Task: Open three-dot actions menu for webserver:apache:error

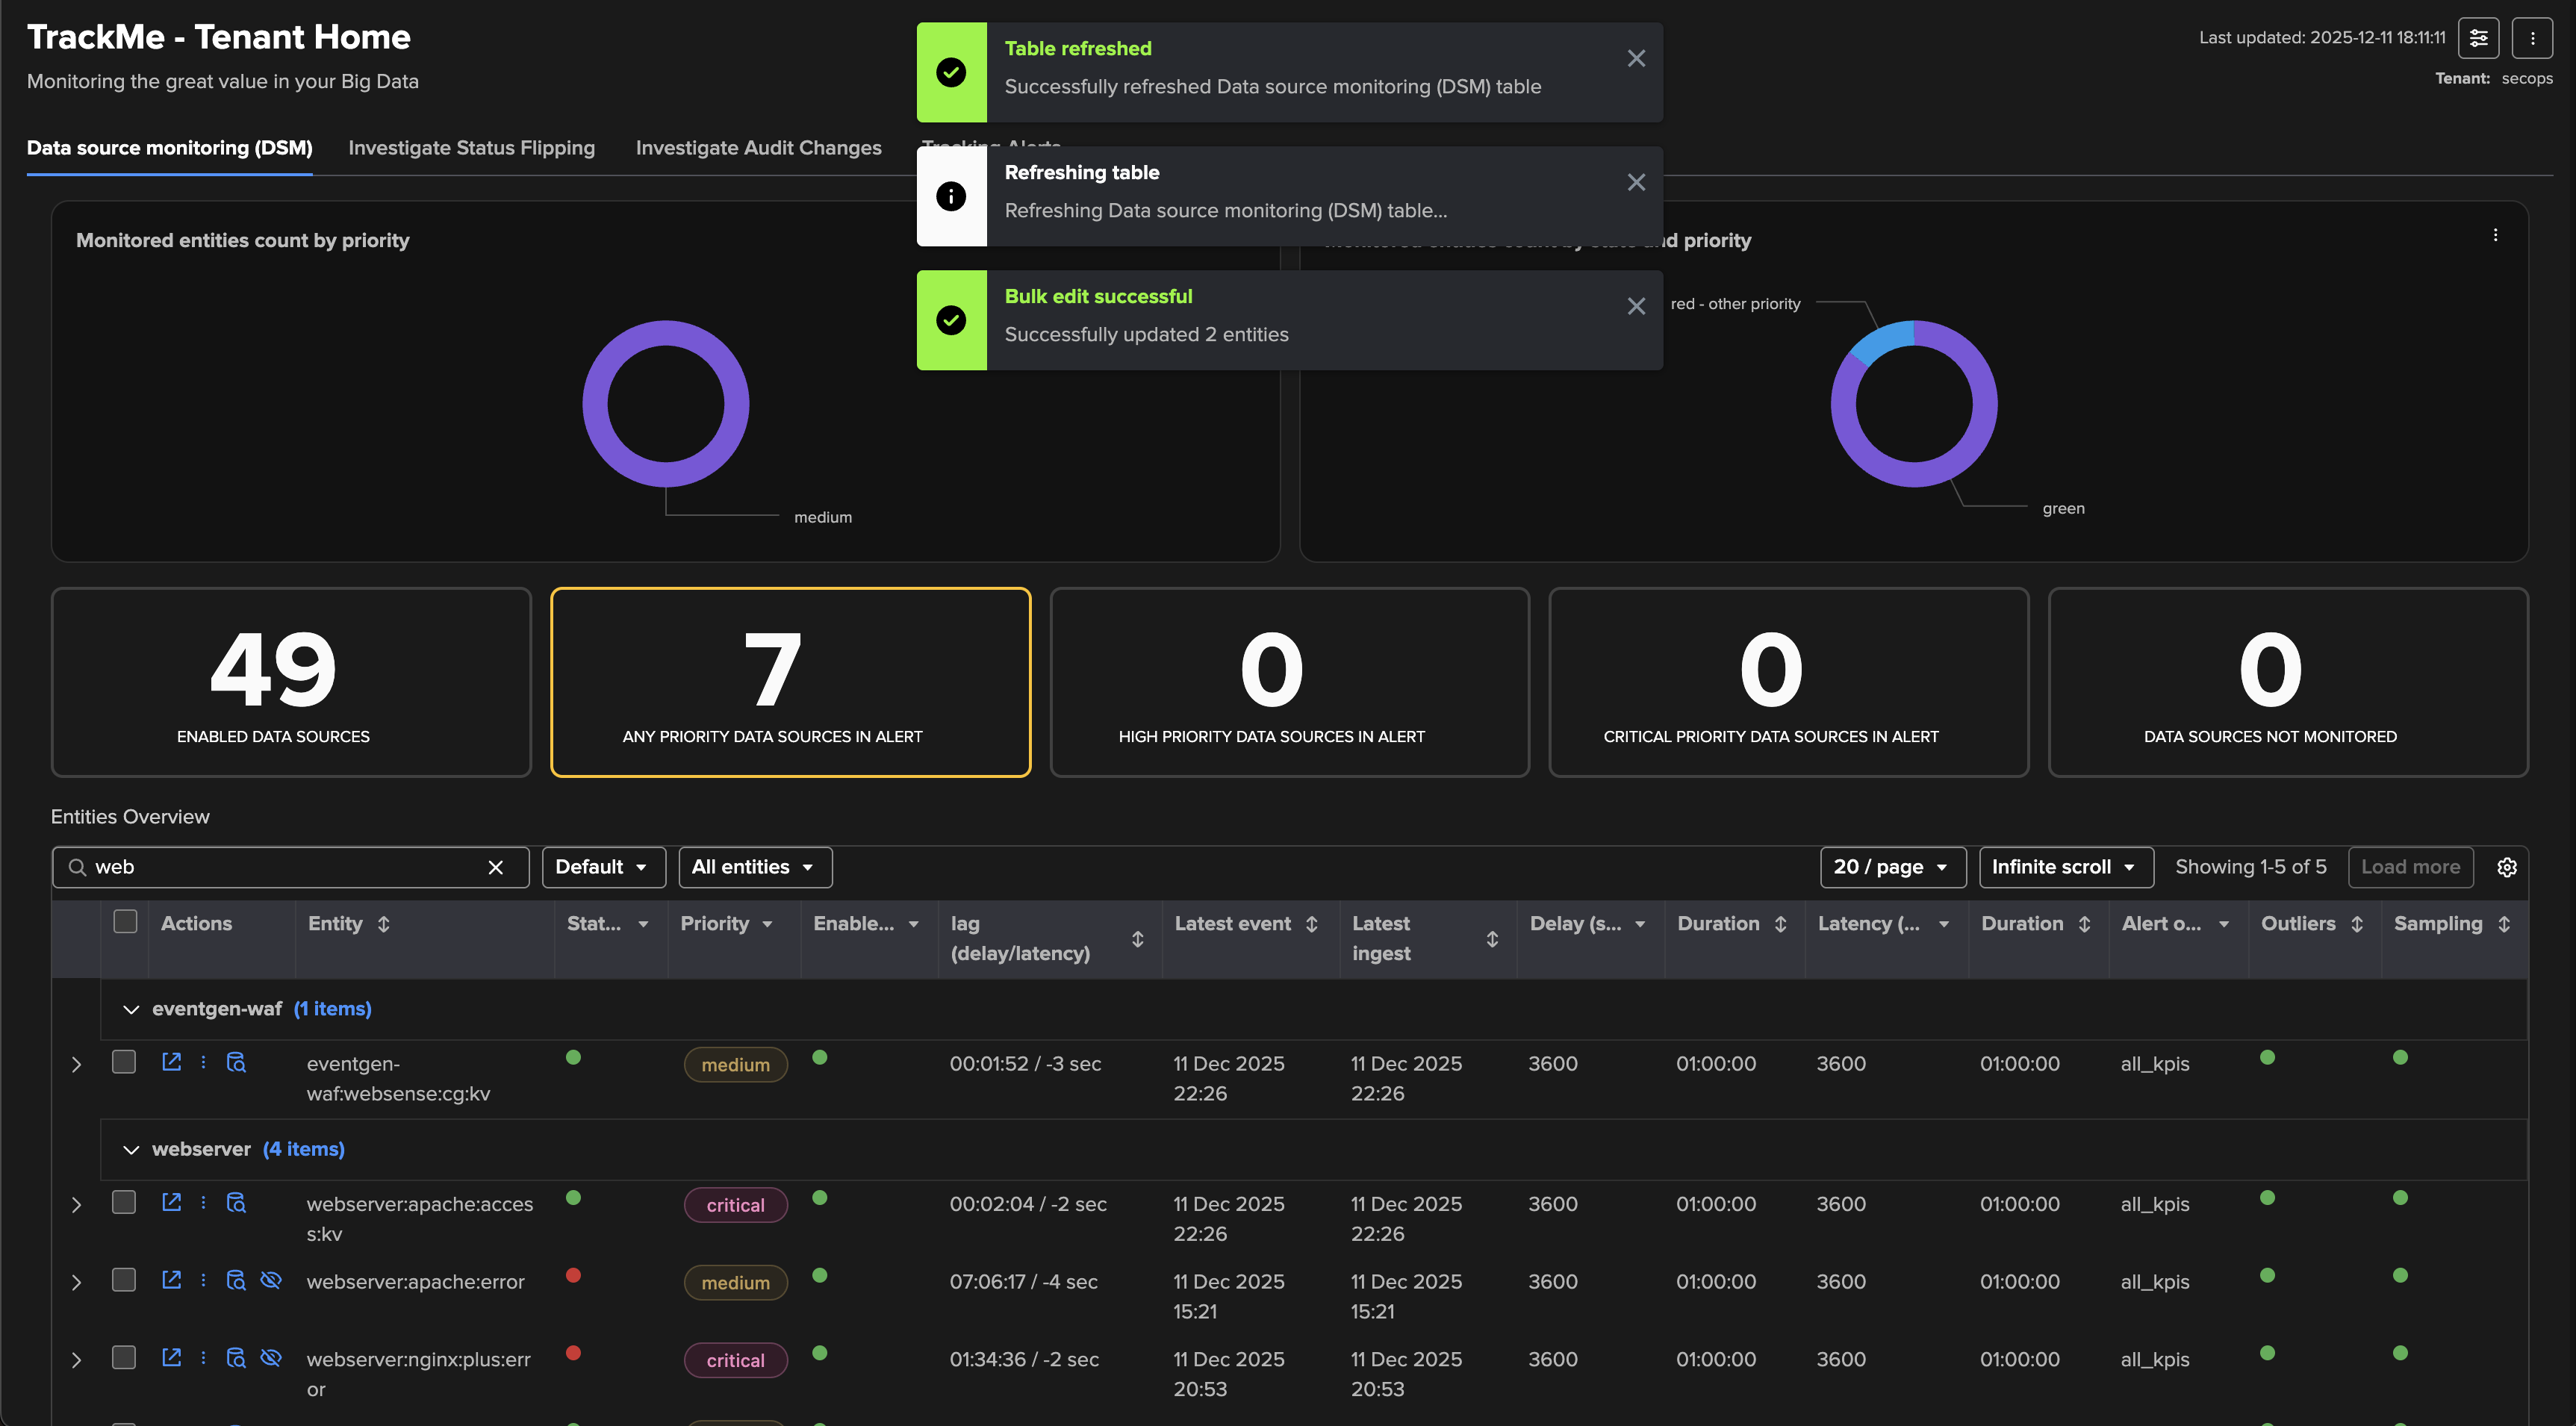Action: [203, 1280]
